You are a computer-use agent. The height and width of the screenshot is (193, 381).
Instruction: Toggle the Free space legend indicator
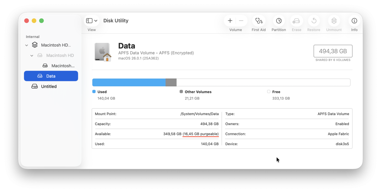268,91
